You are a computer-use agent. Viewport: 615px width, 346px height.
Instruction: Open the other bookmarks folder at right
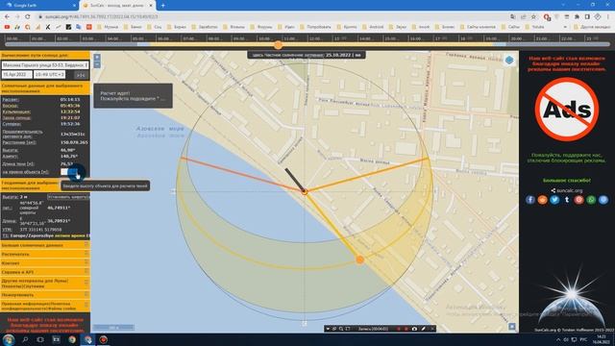[592, 27]
